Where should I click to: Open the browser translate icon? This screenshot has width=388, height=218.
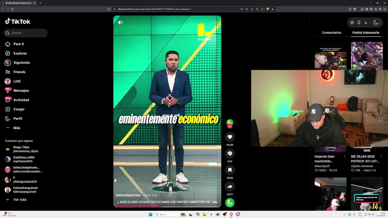(x=252, y=9)
